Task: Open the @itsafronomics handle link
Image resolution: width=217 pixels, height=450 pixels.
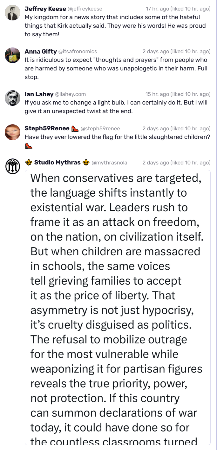Action: (78, 51)
